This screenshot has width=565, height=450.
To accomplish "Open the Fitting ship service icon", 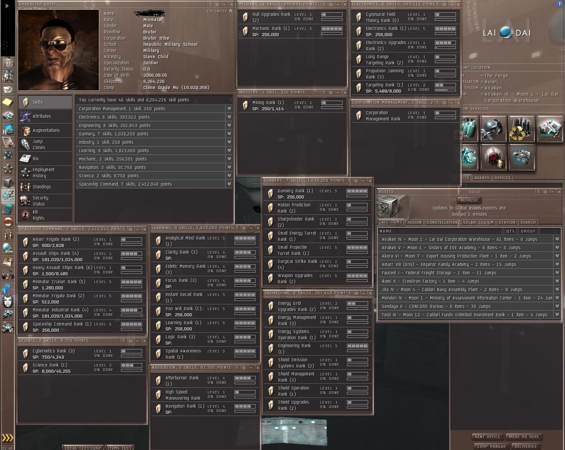I will click(521, 157).
